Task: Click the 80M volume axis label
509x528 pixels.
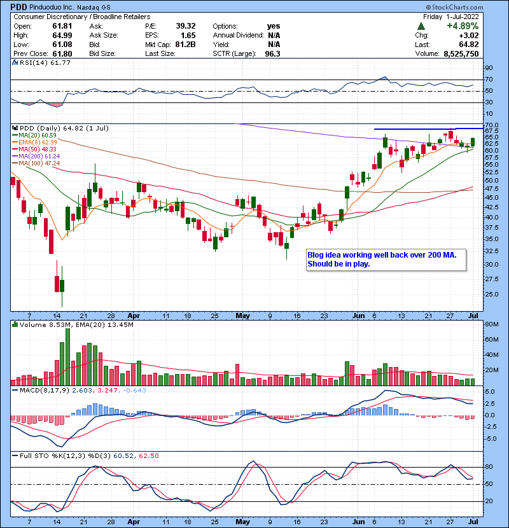Action: click(491, 324)
